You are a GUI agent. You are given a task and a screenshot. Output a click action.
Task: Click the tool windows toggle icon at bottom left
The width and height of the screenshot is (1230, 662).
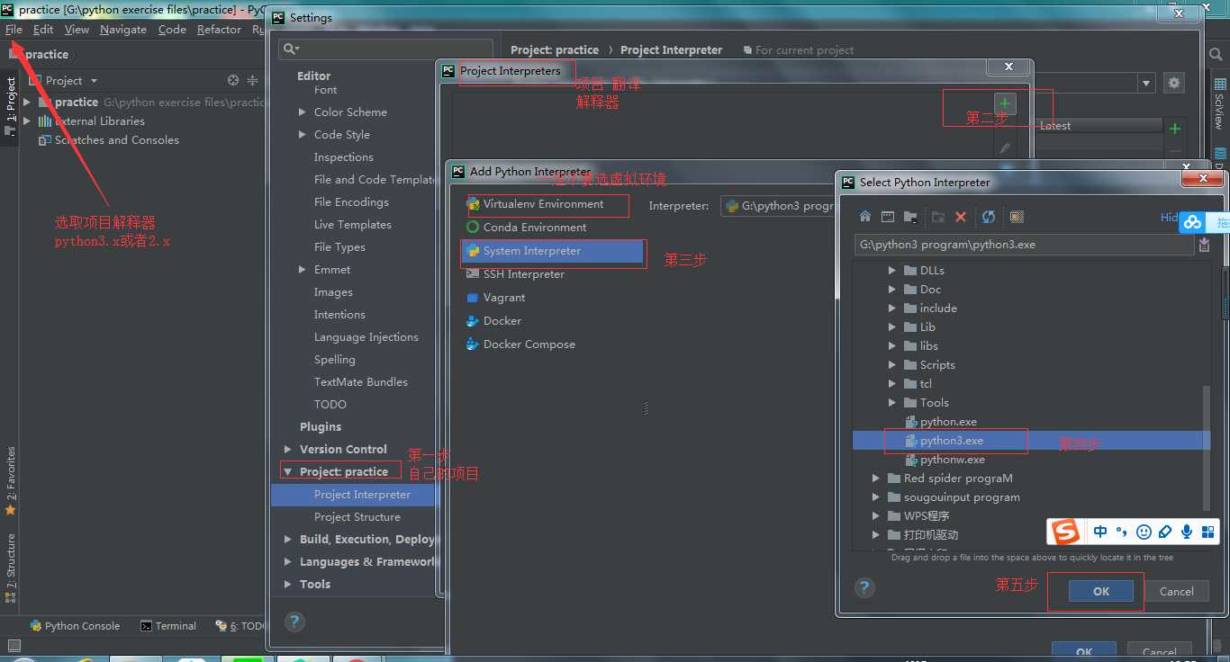14,645
